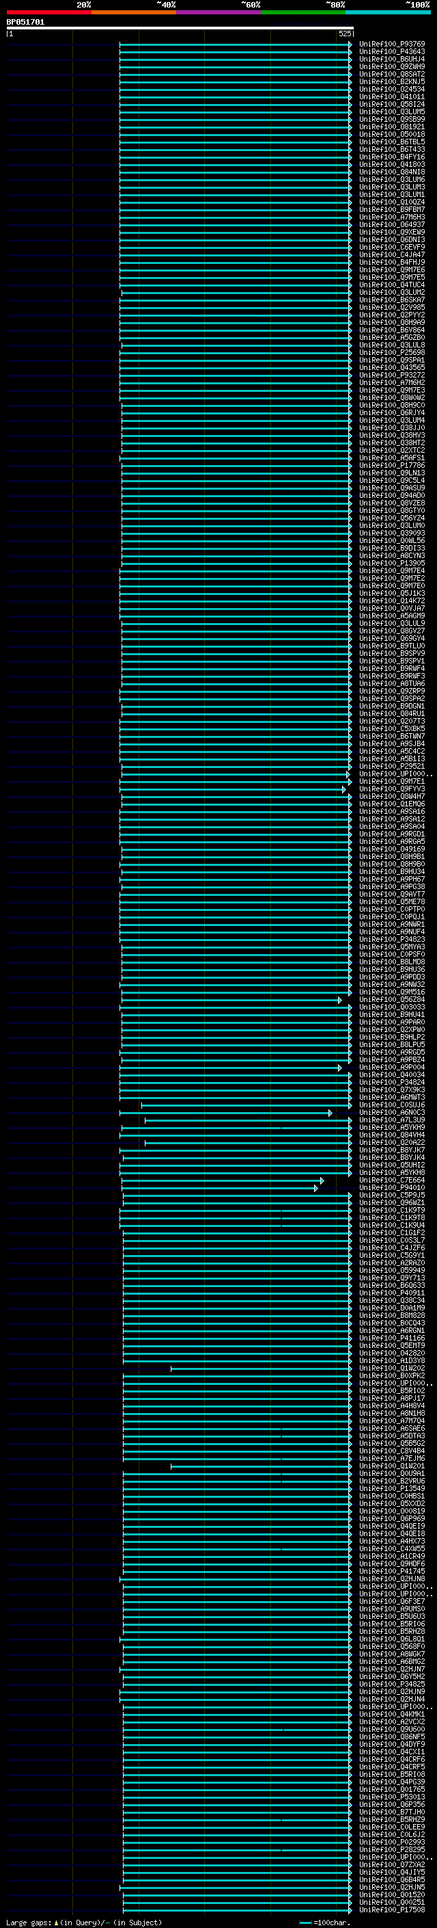Viewport: 437px width, 1928px height.
Task: Click label UniRef100_P41166
Action: click(x=391, y=1338)
